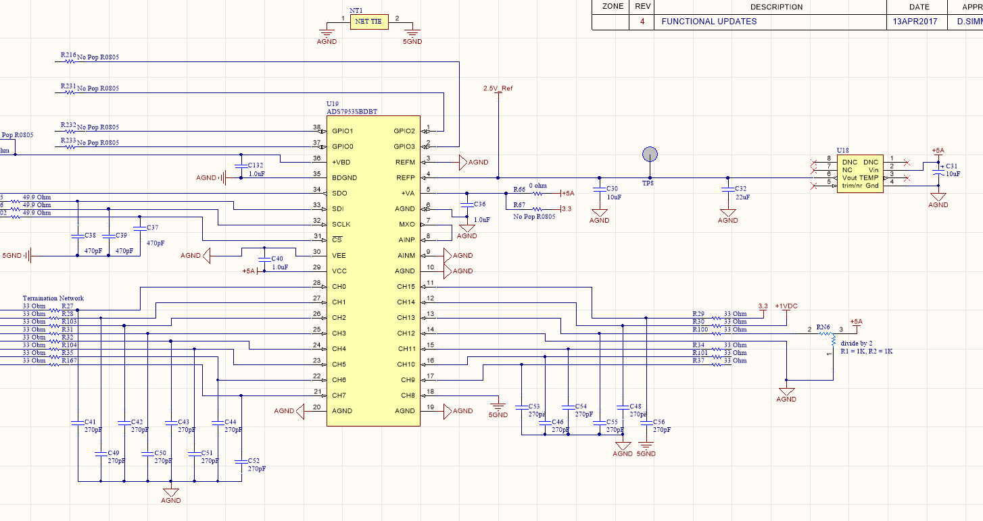Select resistor R67 symbol
Image resolution: width=983 pixels, height=521 pixels.
coord(539,209)
